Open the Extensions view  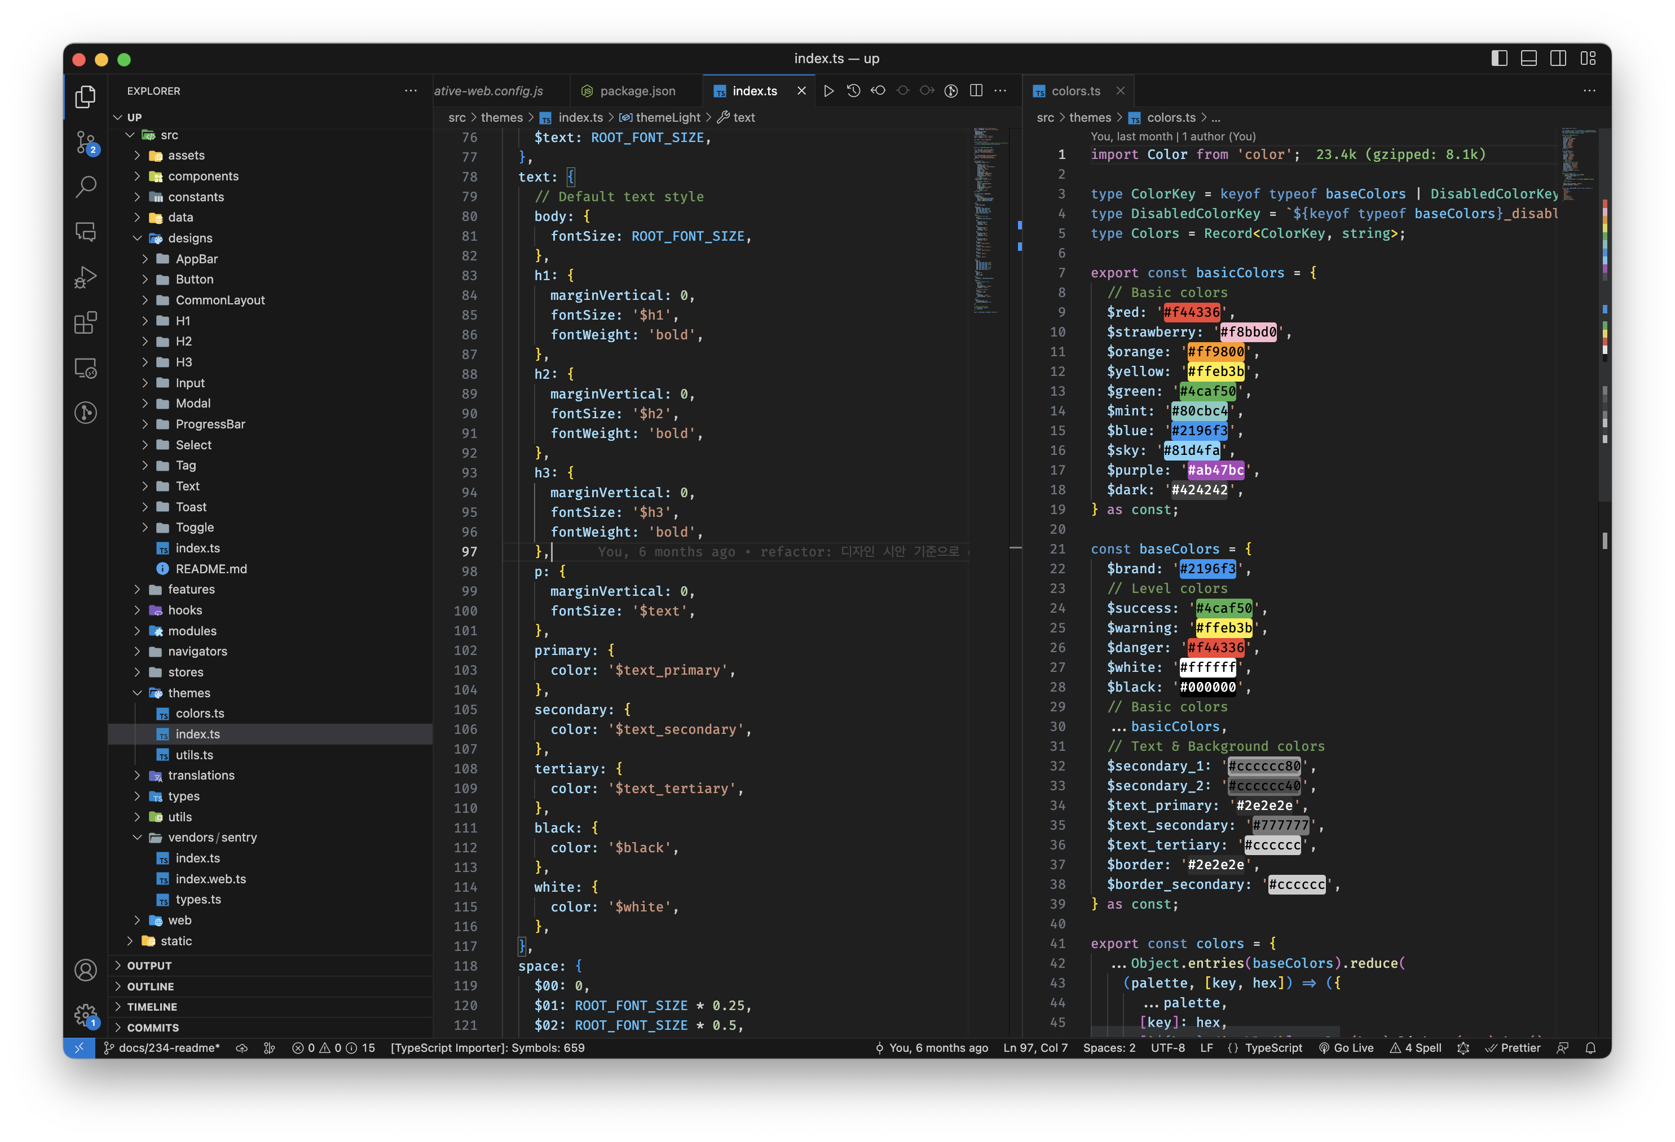pyautogui.click(x=86, y=323)
